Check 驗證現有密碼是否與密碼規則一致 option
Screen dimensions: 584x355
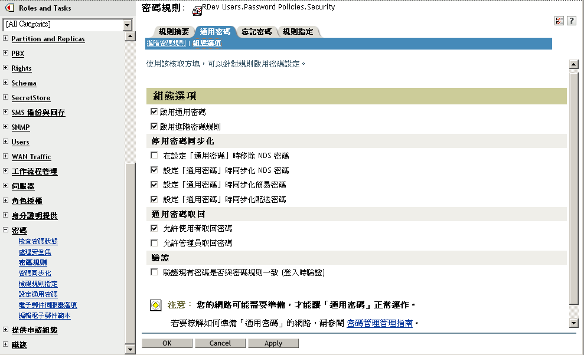(154, 272)
